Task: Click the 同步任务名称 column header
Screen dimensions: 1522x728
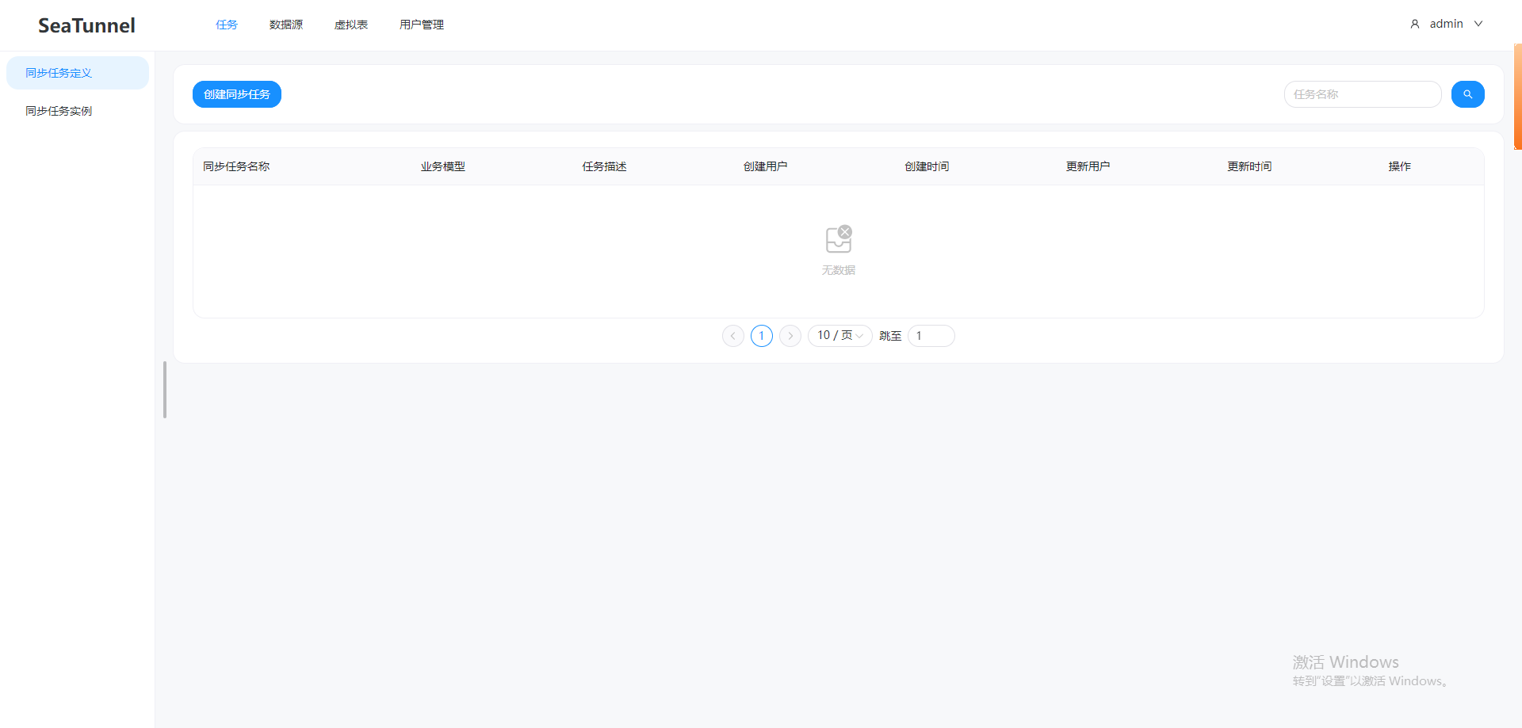Action: click(x=236, y=166)
